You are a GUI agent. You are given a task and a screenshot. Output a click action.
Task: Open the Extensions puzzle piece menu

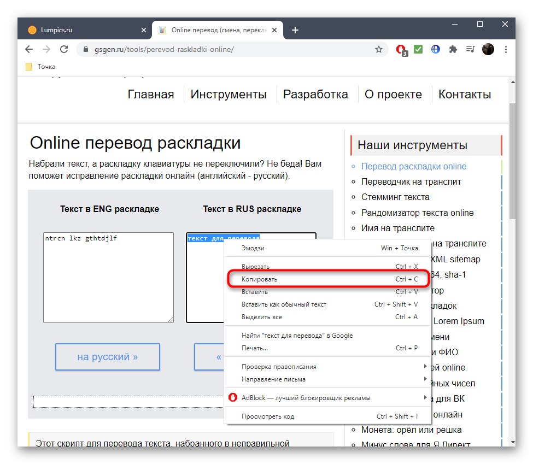pyautogui.click(x=453, y=49)
